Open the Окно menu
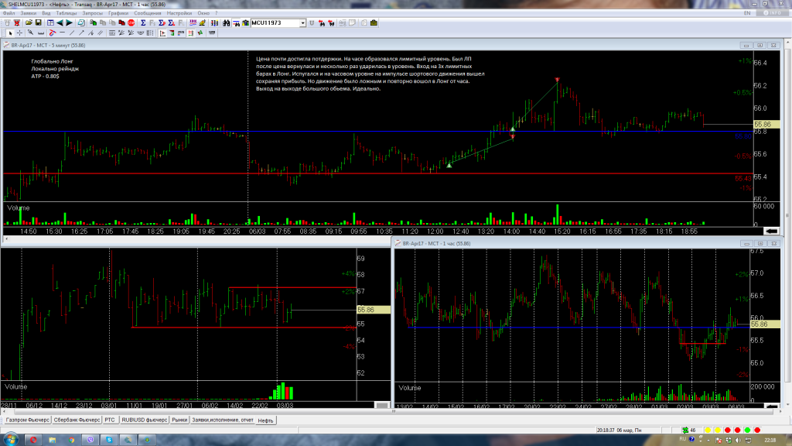 tap(203, 13)
